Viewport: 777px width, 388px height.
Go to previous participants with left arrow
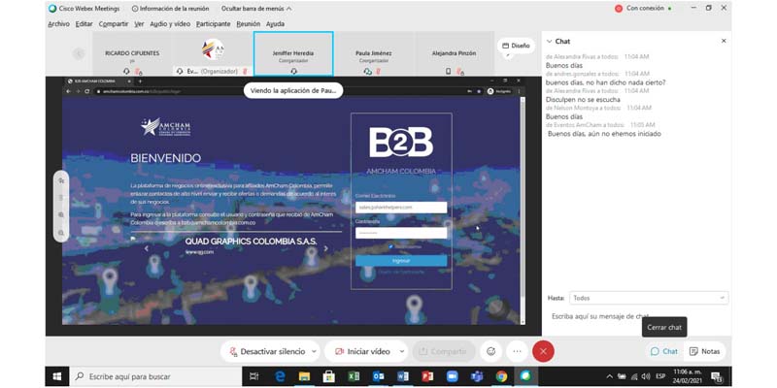click(79, 53)
